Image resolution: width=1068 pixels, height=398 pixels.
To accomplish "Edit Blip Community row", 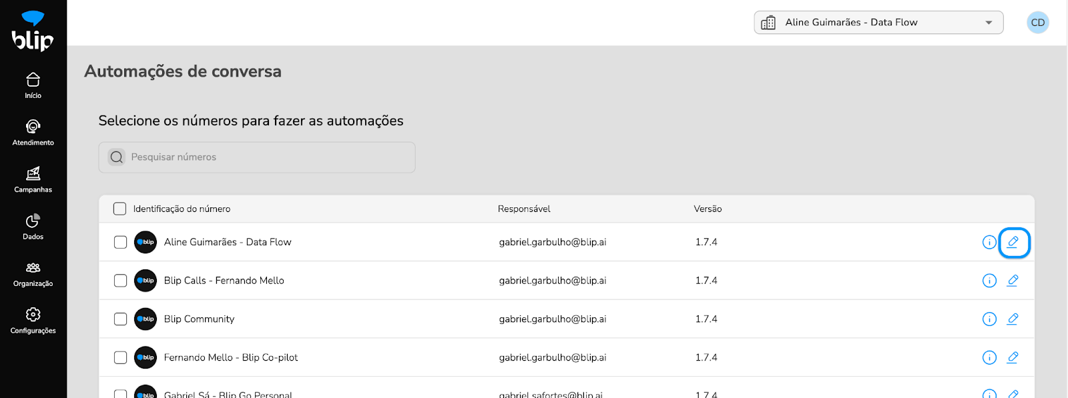I will point(1013,319).
